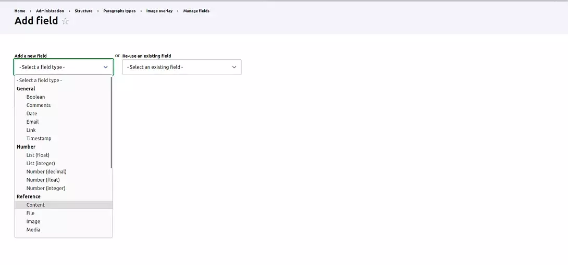Choose Boolean from the field type list

pyautogui.click(x=35, y=97)
